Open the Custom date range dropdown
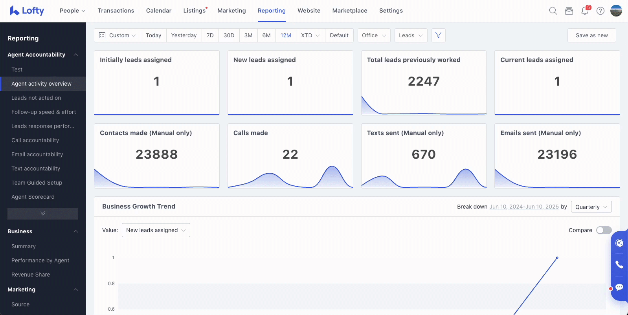The width and height of the screenshot is (628, 315). coord(118,35)
